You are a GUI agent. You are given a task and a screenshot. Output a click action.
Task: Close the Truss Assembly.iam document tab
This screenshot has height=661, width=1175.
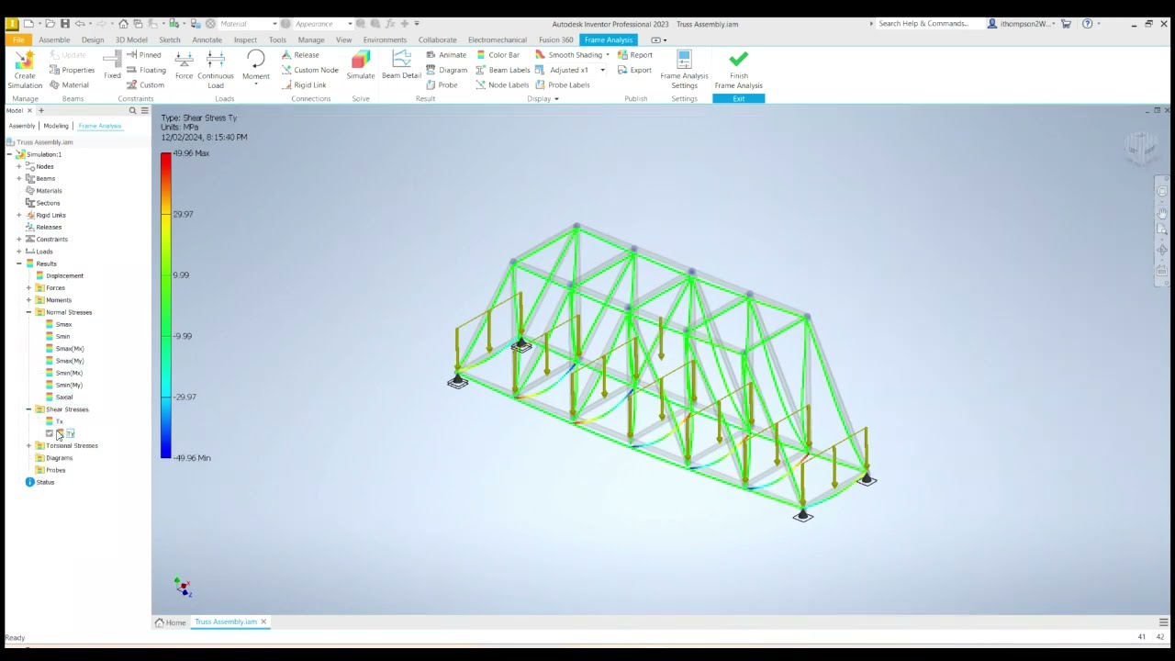coord(263,622)
